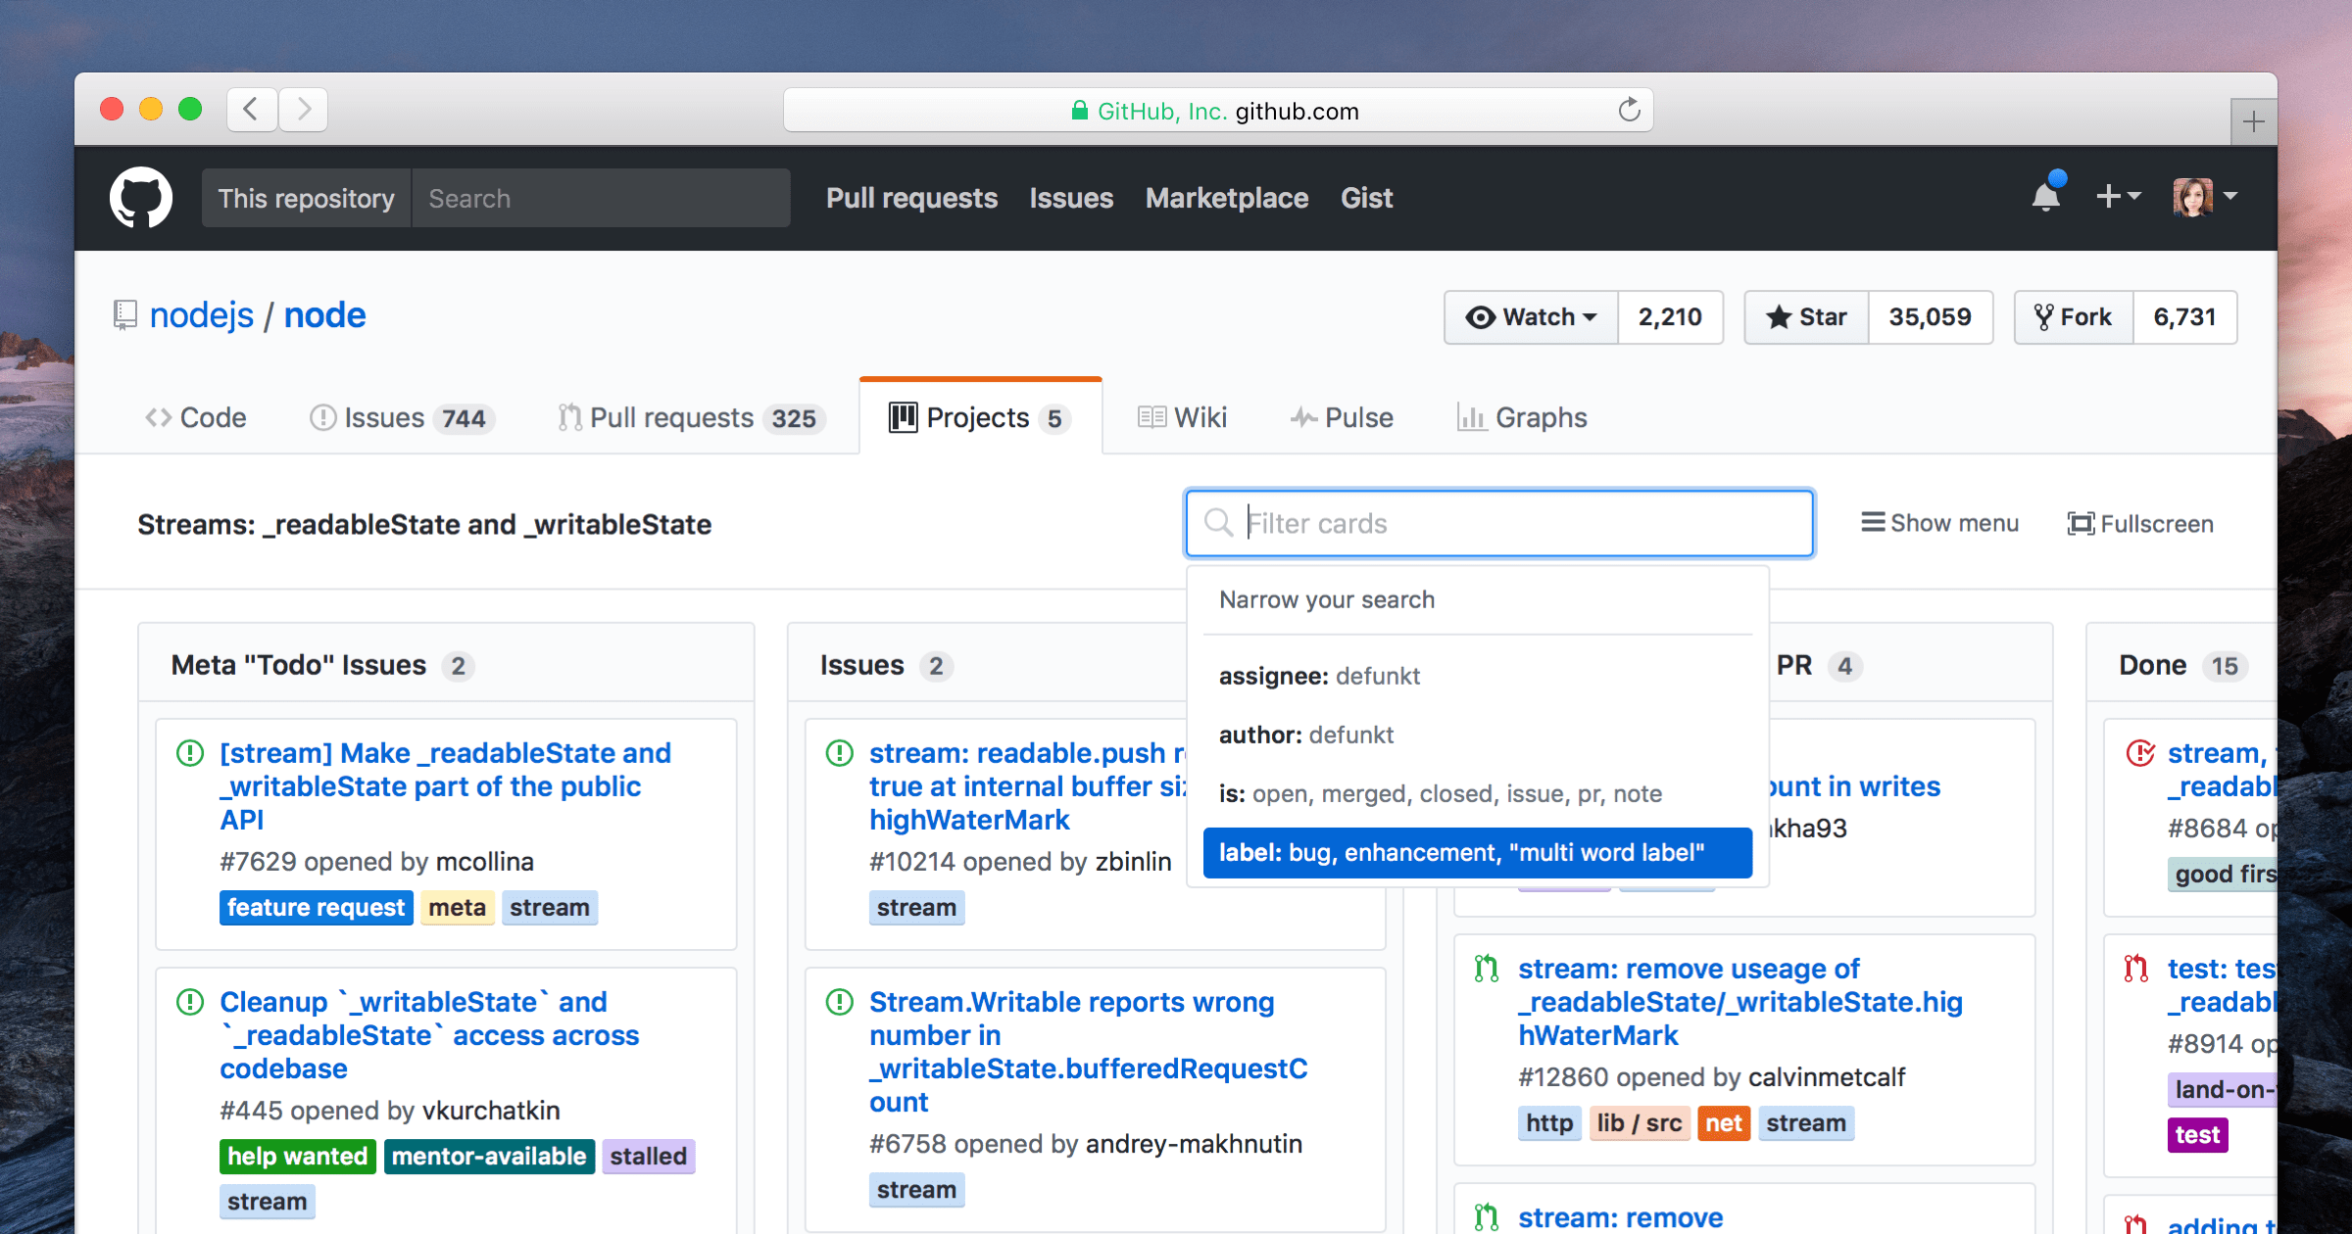Click the star icon beside Star
The image size is (2352, 1234).
[1779, 316]
